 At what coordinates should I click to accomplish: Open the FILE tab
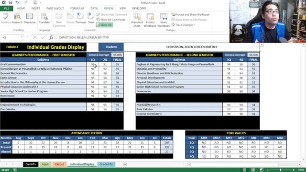click(6, 9)
